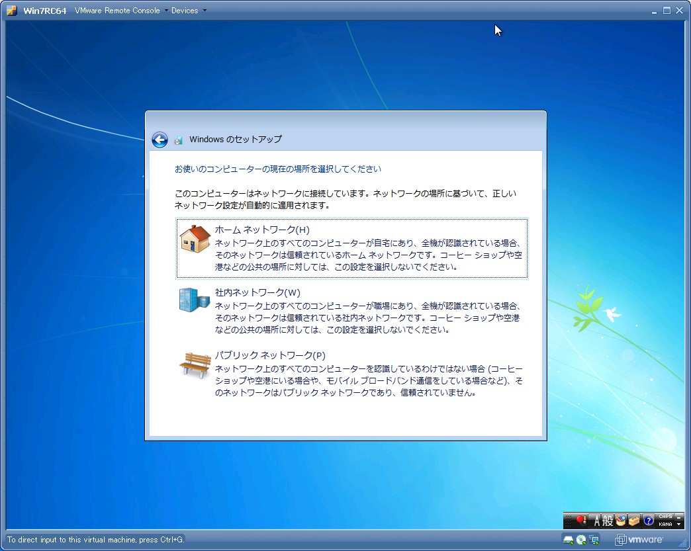The width and height of the screenshot is (691, 551).
Task: Click the hard disk device status icon
Action: coord(569,540)
